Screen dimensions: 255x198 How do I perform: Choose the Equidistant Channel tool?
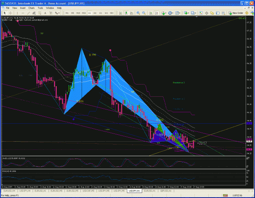pos(34,13)
